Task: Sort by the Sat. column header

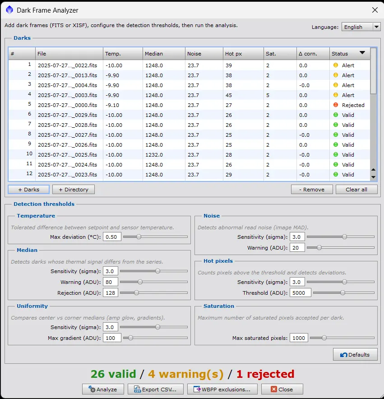Action: tap(280, 54)
